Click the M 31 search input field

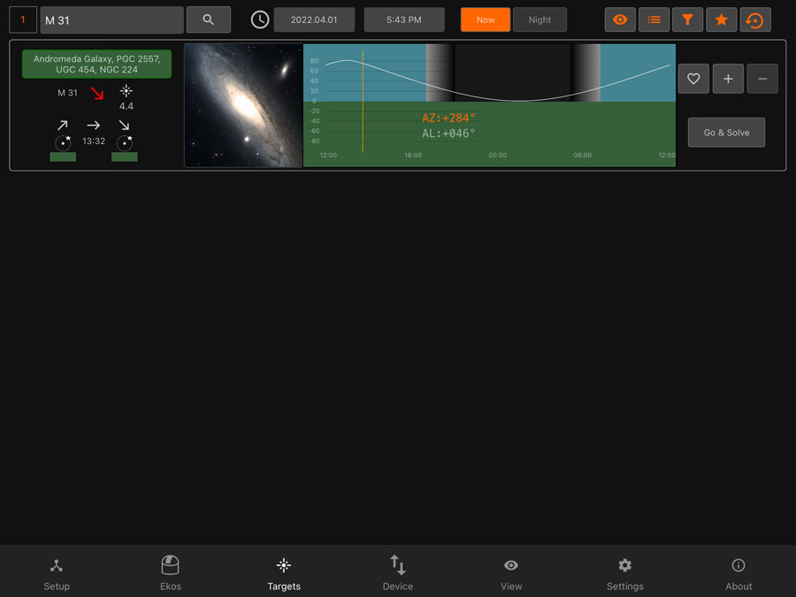(x=111, y=20)
